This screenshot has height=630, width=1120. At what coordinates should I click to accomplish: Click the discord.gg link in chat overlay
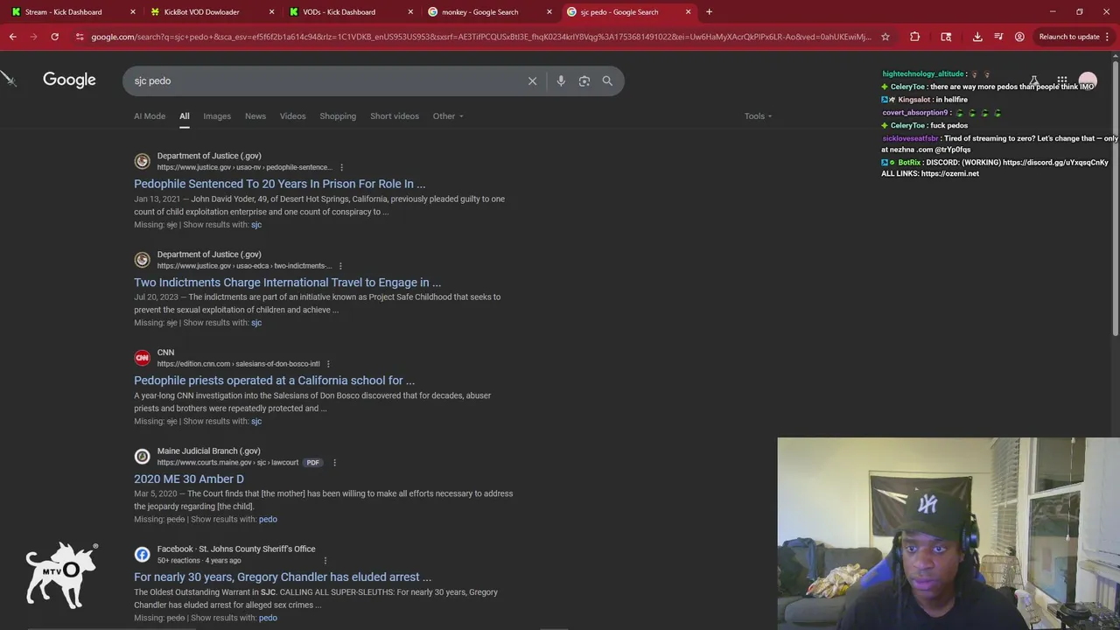point(1055,163)
